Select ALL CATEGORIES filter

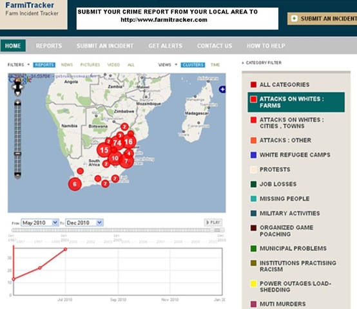(x=284, y=84)
